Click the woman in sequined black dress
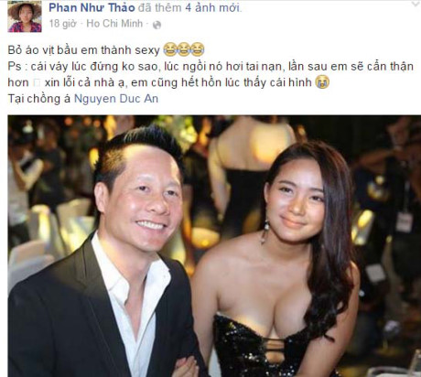Image resolution: width=421 pixels, height=377 pixels. pos(275,259)
